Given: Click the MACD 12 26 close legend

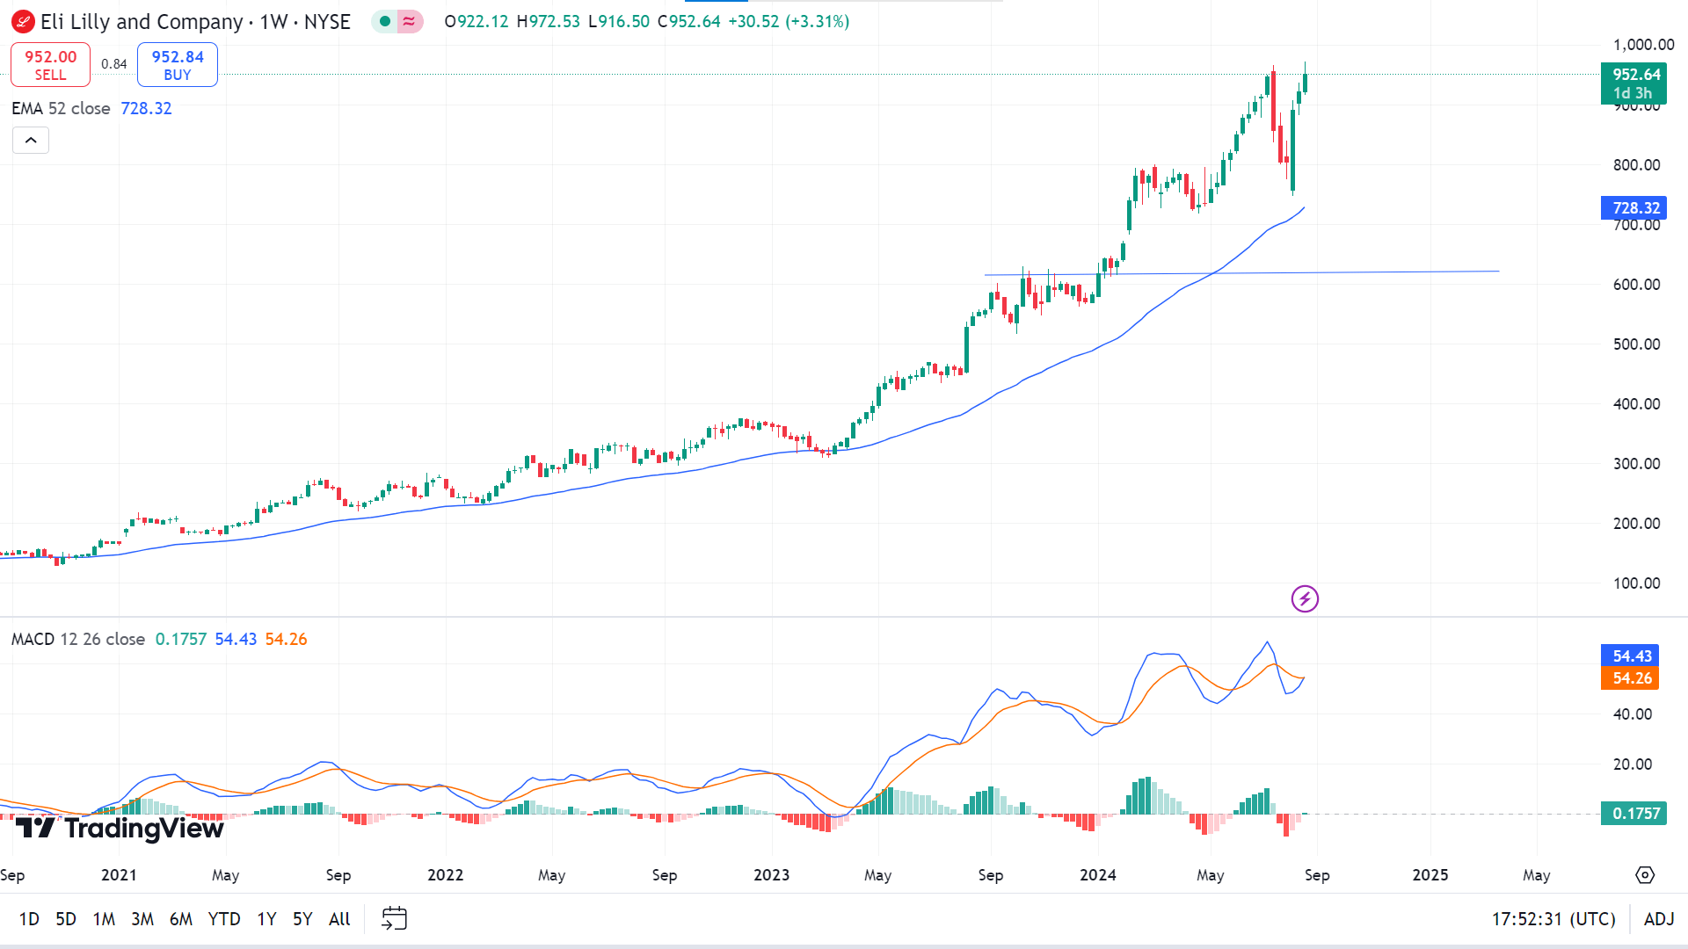Looking at the screenshot, I should click(78, 639).
